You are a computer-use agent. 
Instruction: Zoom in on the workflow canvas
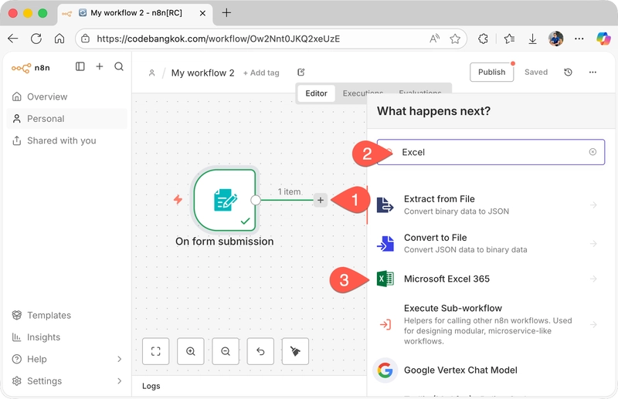pos(191,351)
